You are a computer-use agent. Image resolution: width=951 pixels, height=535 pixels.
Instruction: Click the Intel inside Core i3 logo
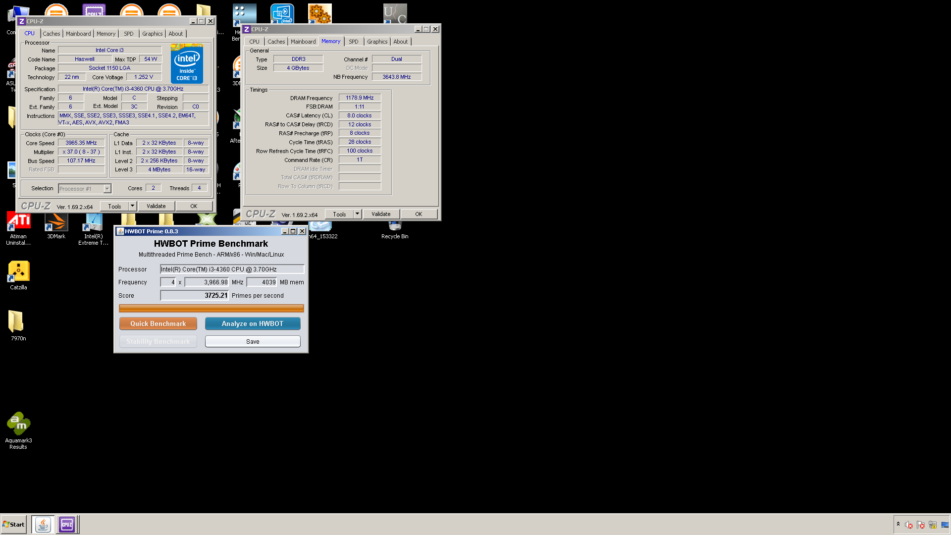(187, 63)
